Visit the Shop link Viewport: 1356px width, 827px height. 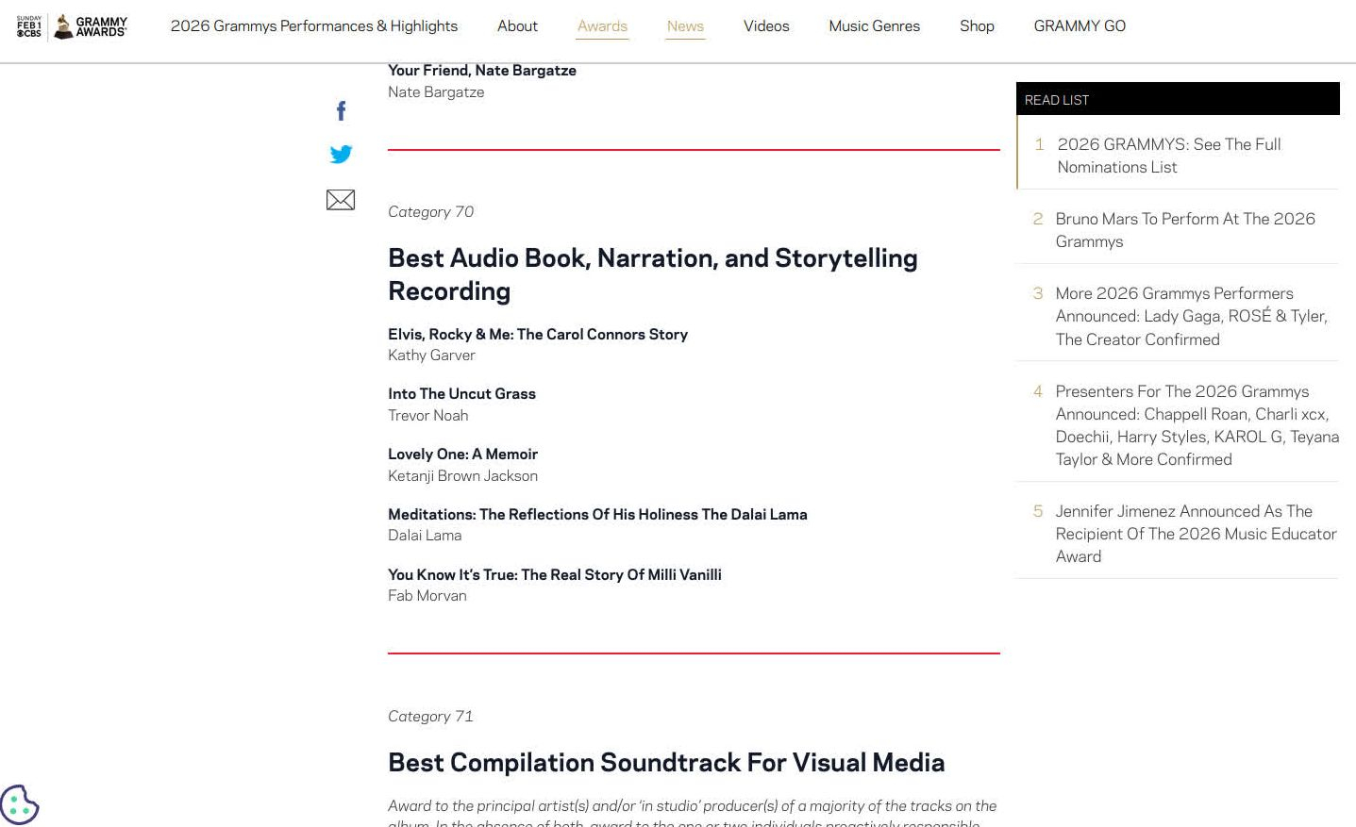[977, 26]
